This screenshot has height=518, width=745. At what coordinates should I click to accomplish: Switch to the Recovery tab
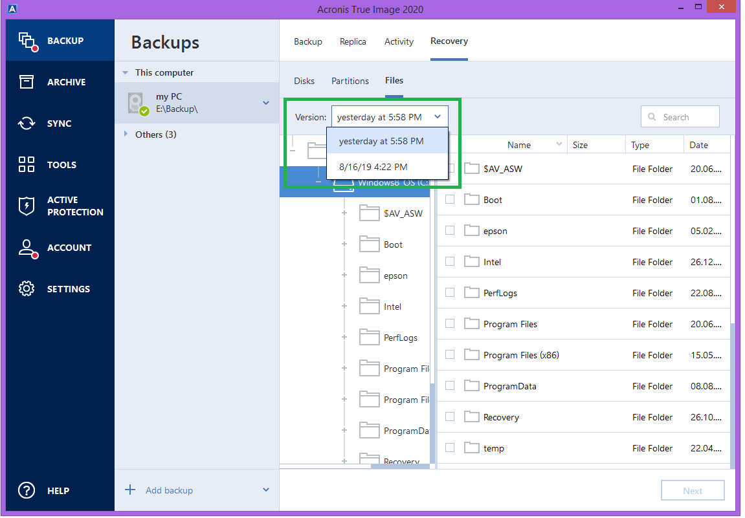point(449,41)
